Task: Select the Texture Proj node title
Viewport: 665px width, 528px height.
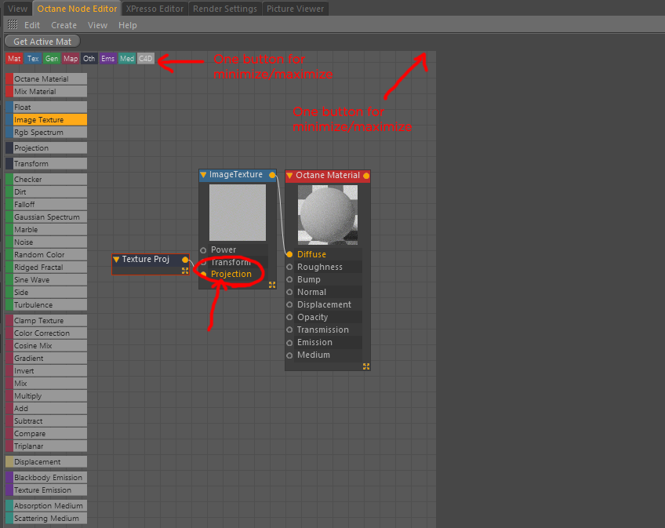Action: (146, 259)
